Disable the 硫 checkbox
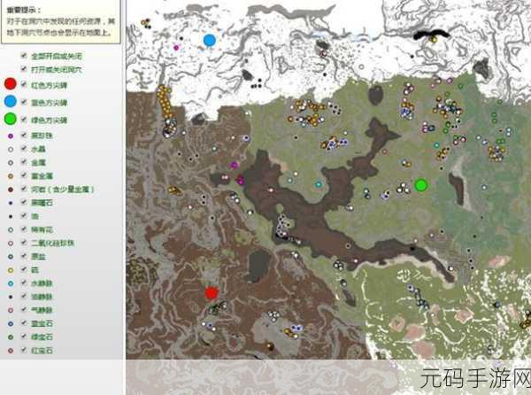Viewport: 531px width, 395px height. tap(24, 269)
